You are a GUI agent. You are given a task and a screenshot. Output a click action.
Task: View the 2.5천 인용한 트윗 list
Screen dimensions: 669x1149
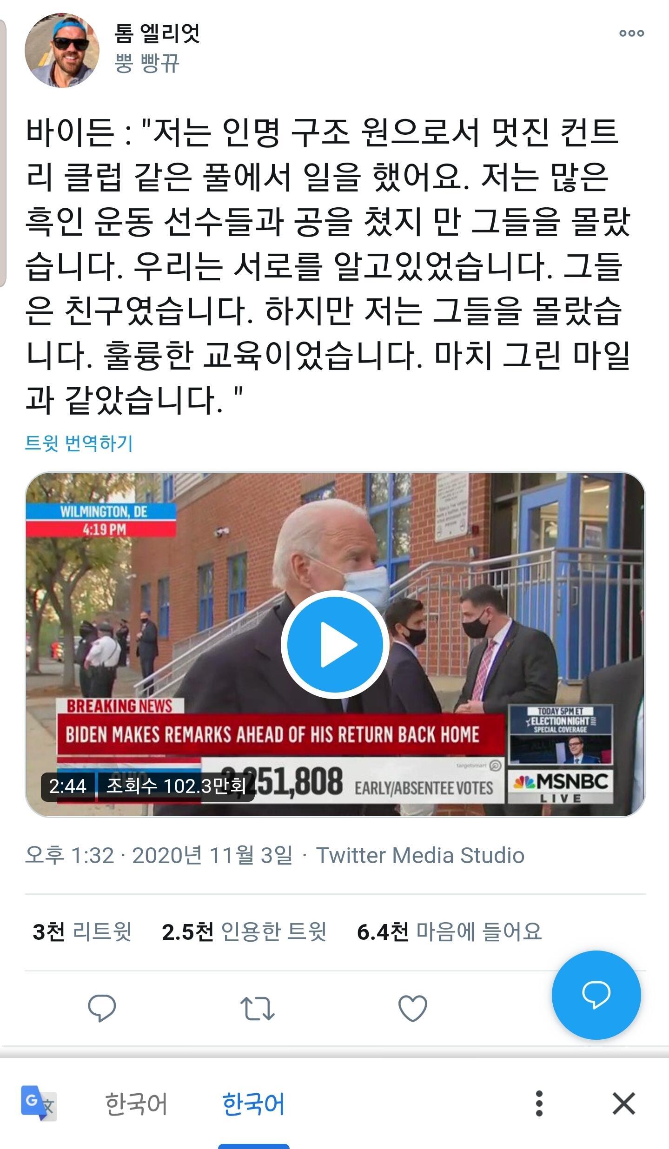pyautogui.click(x=244, y=932)
